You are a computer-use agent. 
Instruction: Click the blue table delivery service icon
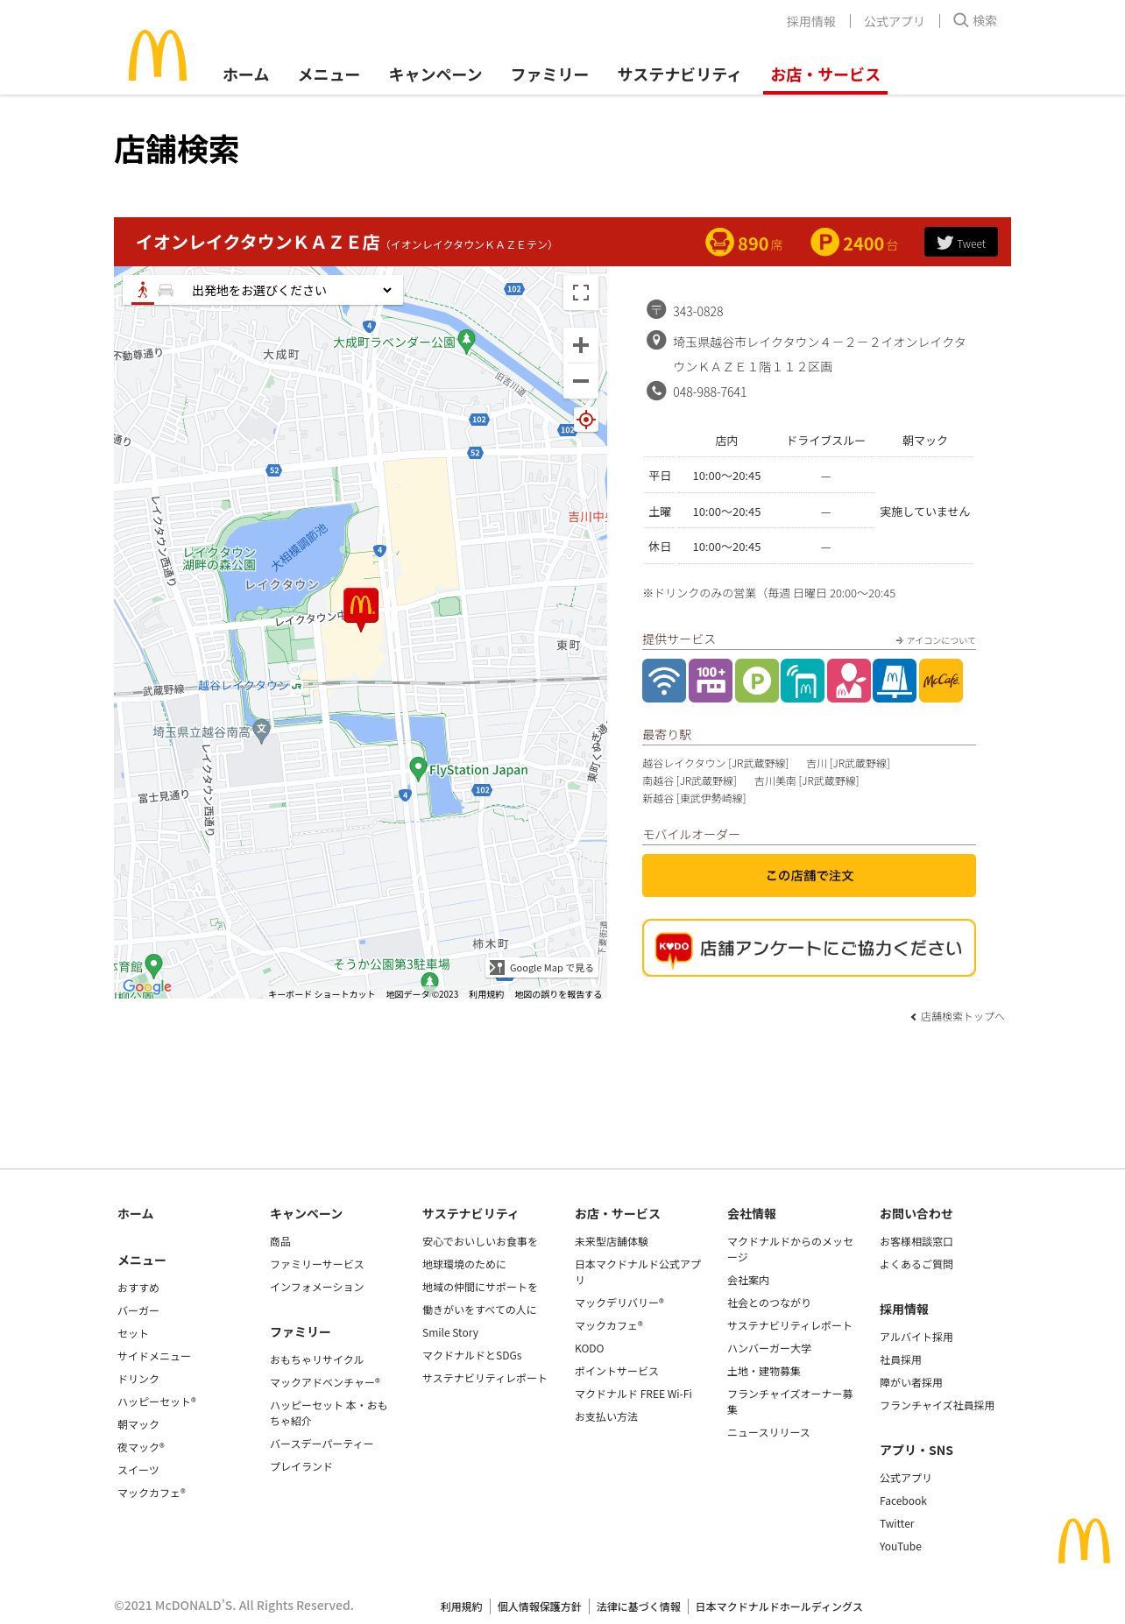(x=895, y=681)
